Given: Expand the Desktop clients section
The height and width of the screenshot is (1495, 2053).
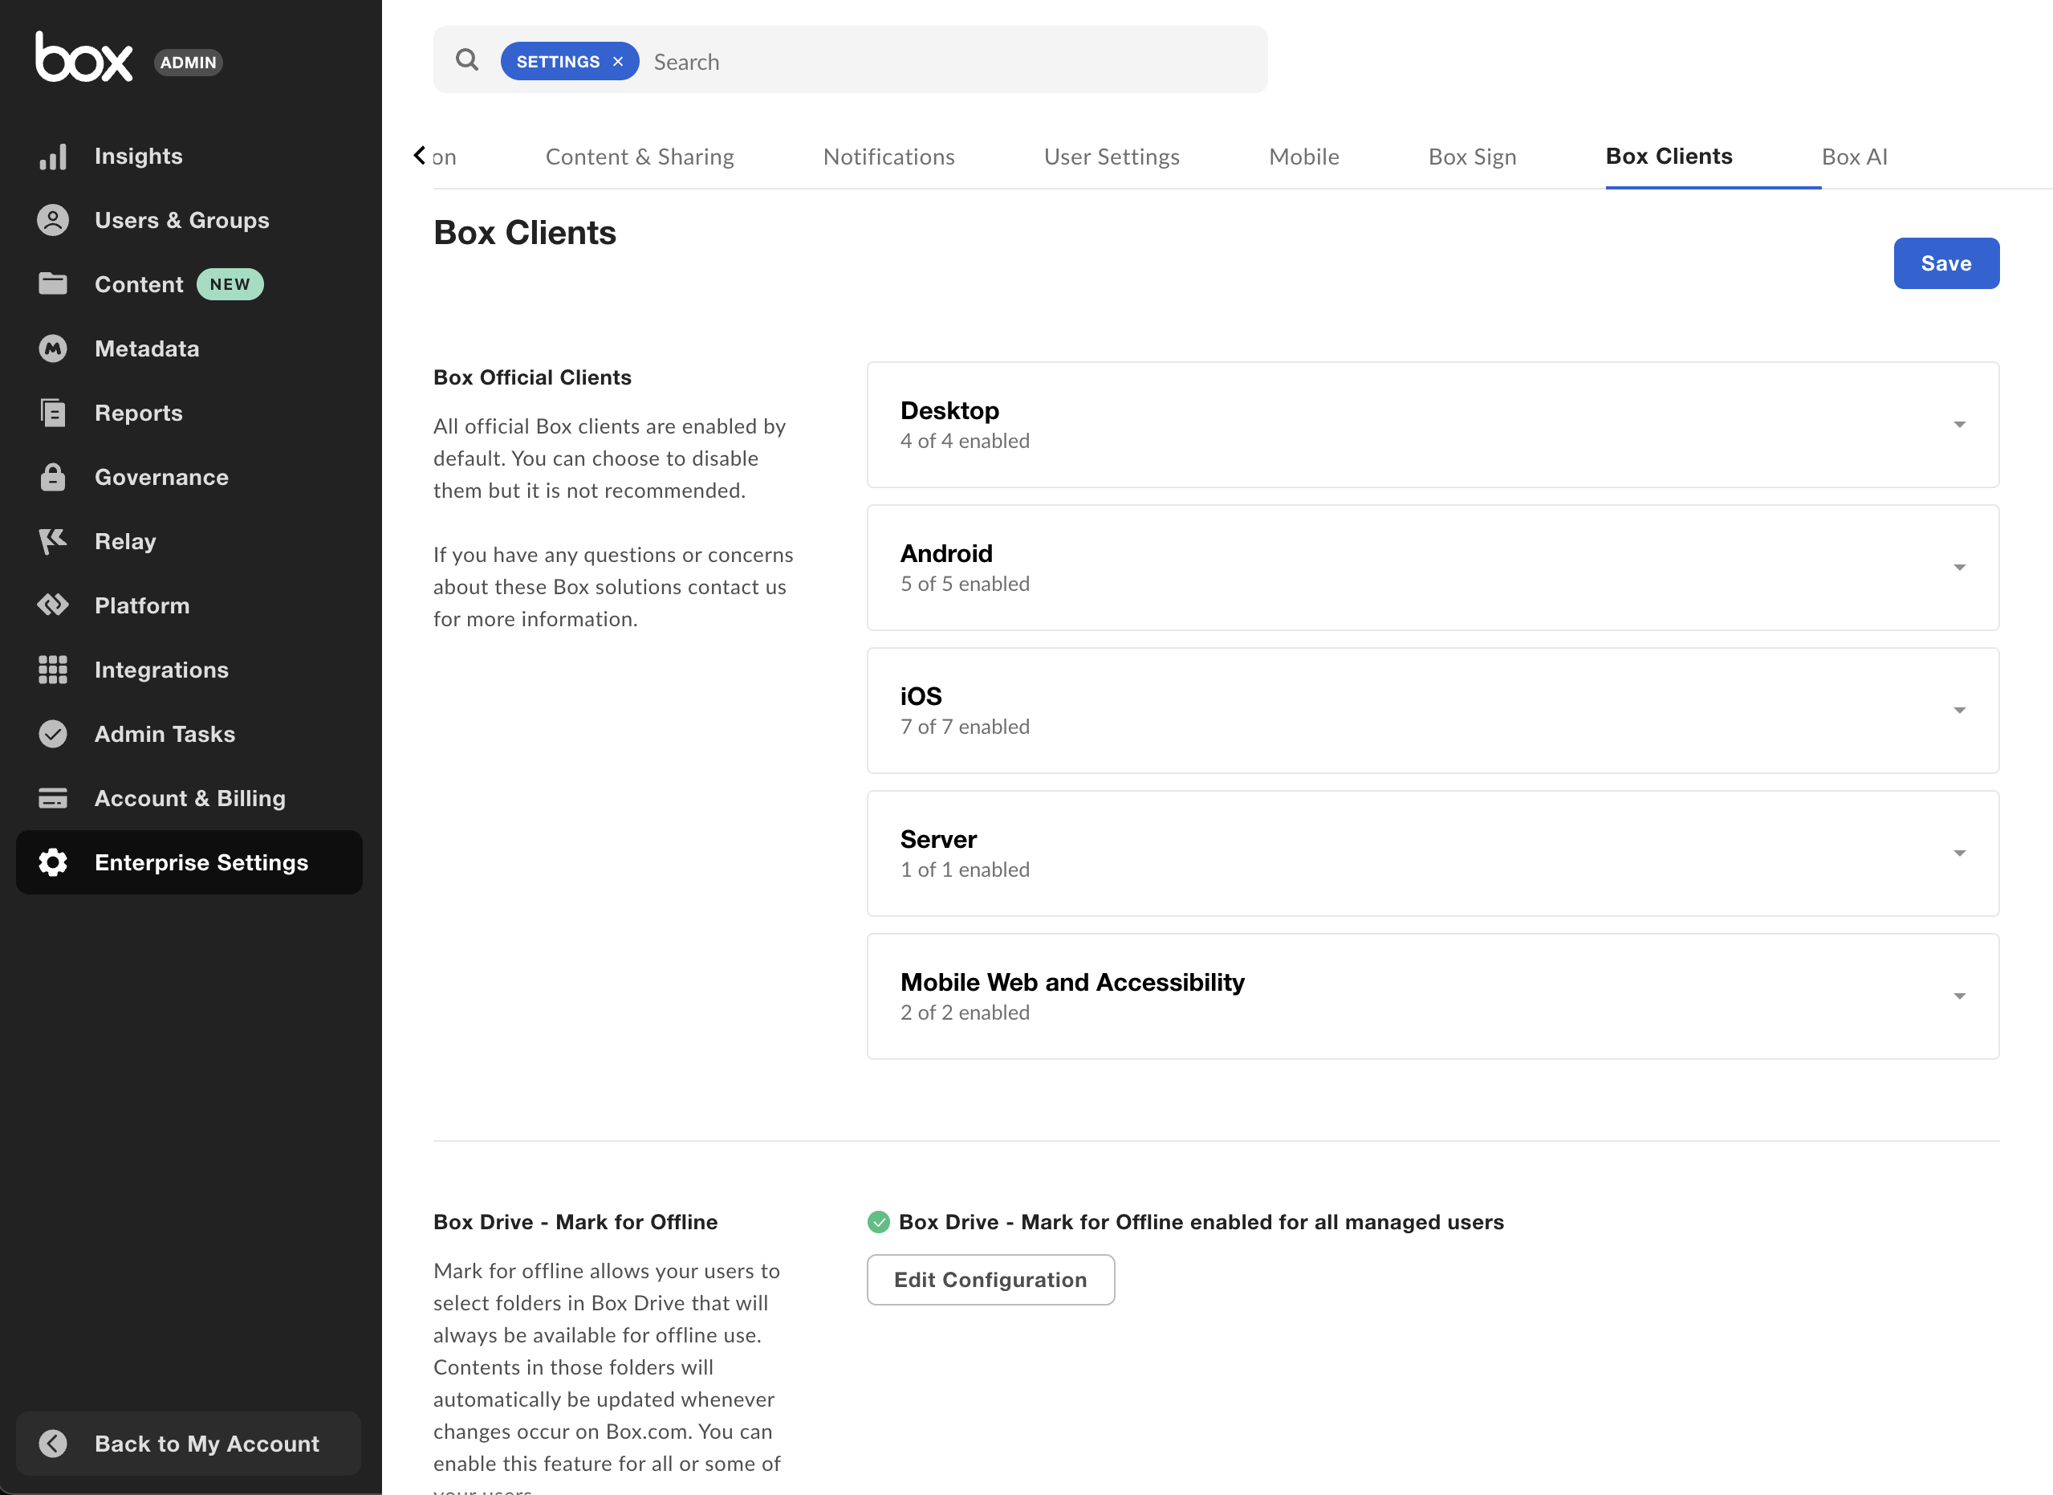Looking at the screenshot, I should tap(1959, 425).
